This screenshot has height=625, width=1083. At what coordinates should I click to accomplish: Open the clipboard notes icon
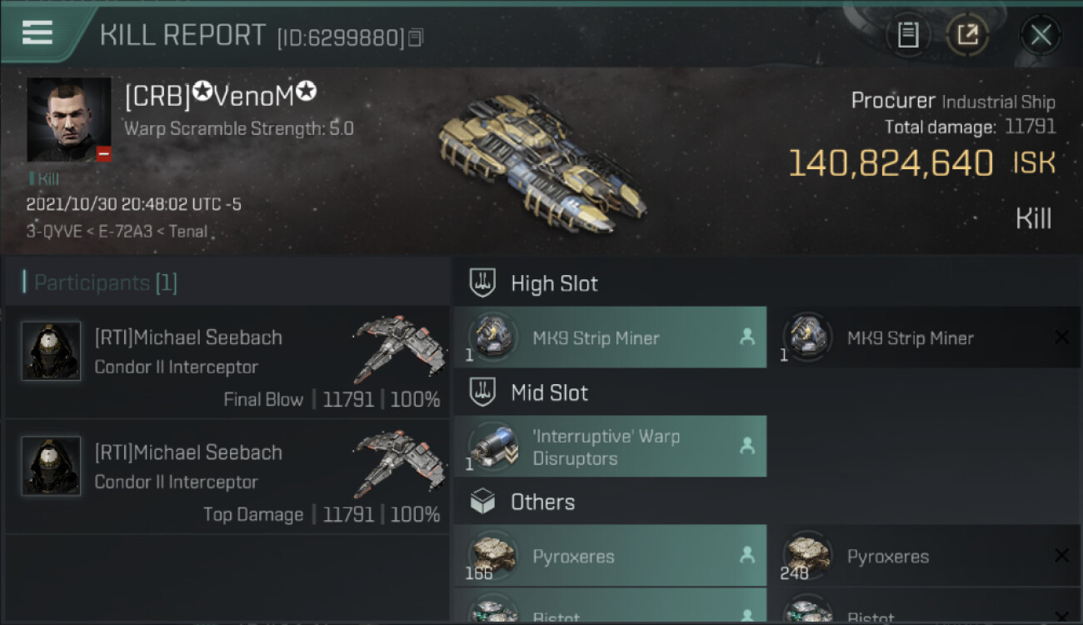tap(908, 35)
